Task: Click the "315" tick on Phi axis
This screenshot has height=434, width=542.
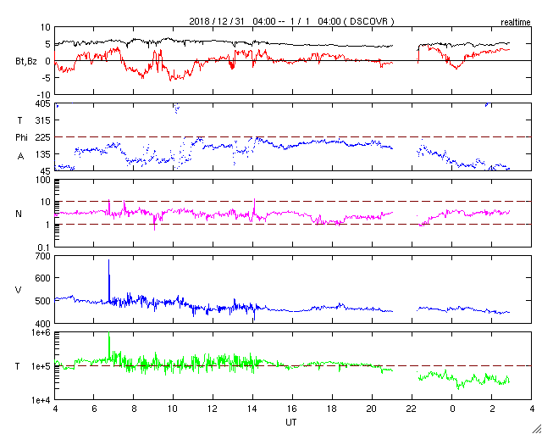Action: click(x=44, y=120)
